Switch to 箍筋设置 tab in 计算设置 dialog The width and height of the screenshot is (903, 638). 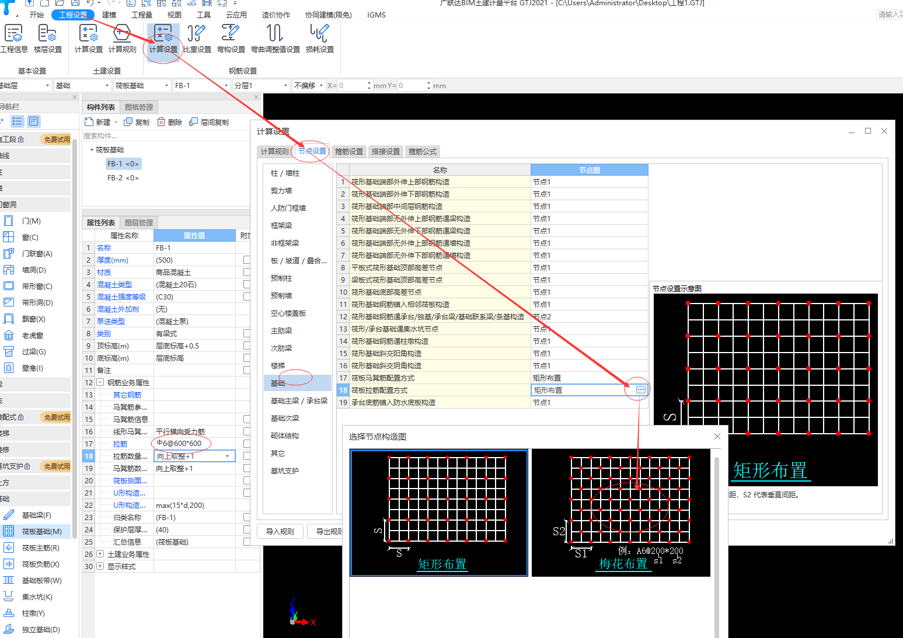(349, 152)
